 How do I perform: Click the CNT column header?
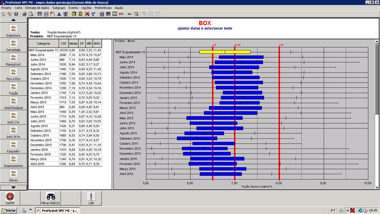tap(63, 44)
